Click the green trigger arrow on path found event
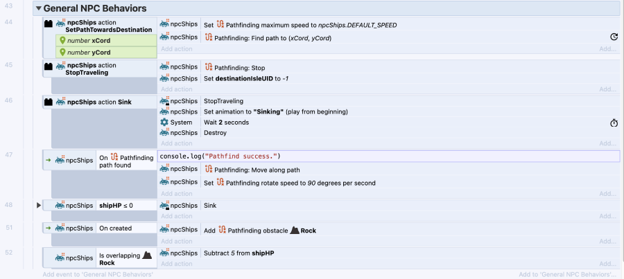 pos(48,159)
